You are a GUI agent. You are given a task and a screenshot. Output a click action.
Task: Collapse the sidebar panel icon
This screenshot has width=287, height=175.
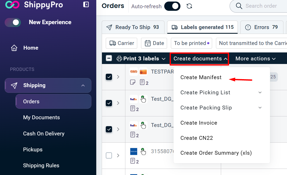click(x=86, y=4)
